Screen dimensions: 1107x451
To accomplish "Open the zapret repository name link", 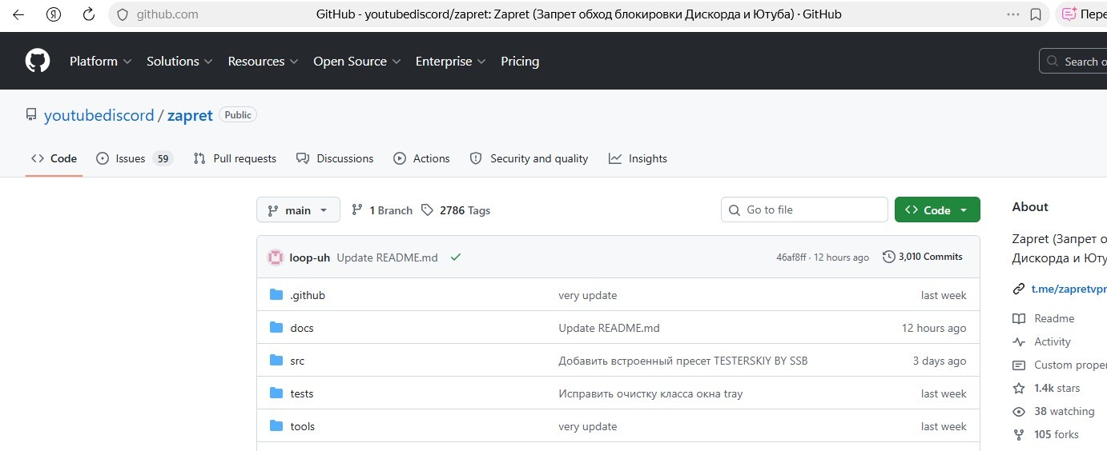I will (190, 115).
